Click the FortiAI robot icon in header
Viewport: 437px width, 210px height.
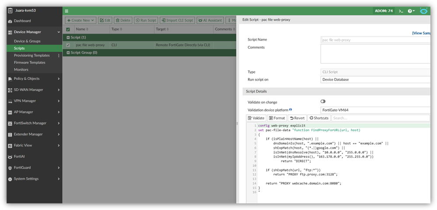point(423,11)
